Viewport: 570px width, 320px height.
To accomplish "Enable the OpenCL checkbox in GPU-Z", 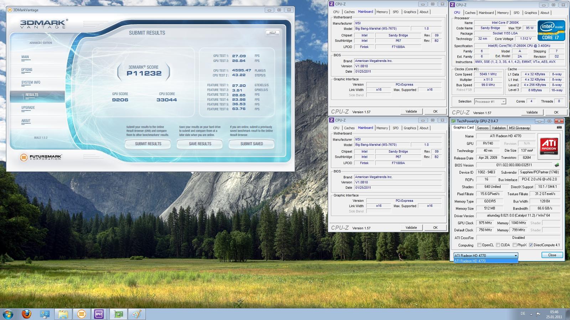I will (x=479, y=245).
